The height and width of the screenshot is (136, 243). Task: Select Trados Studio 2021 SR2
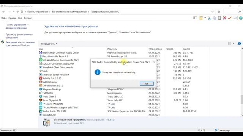click(54, 111)
